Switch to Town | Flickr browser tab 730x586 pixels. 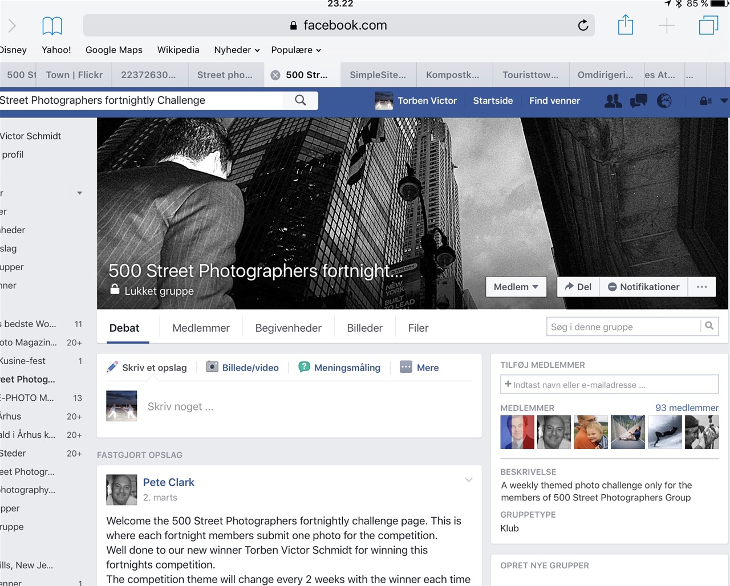[74, 75]
